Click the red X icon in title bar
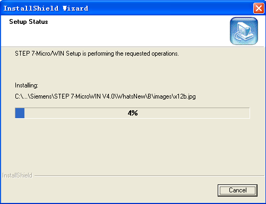This screenshot has height=204, width=266. tap(259, 8)
